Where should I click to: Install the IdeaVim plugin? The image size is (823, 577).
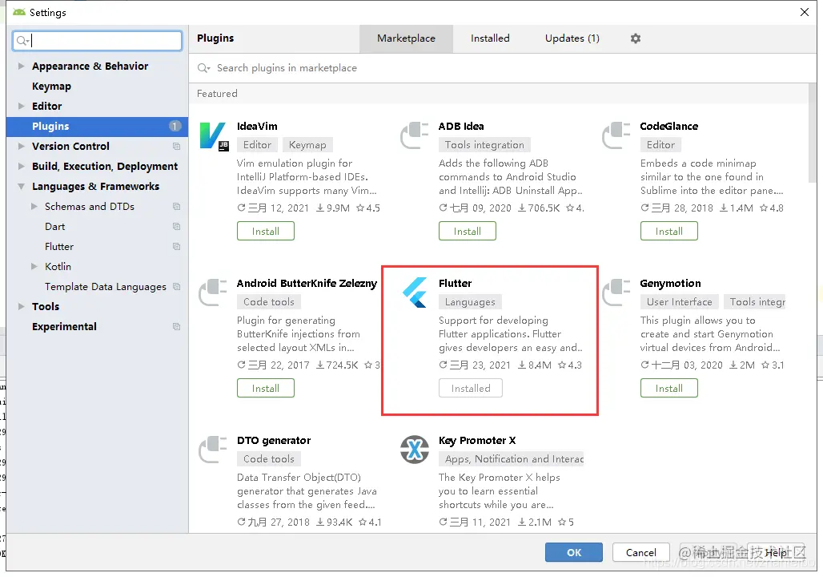[266, 232]
